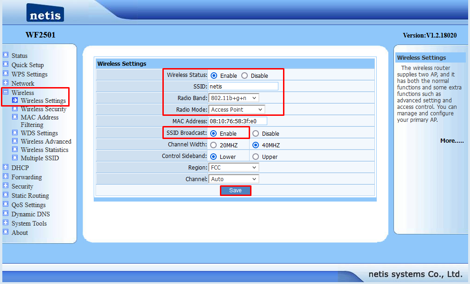Viewport: 470px width, 284px height.
Task: Set Wireless Status to Disable
Action: [x=245, y=76]
